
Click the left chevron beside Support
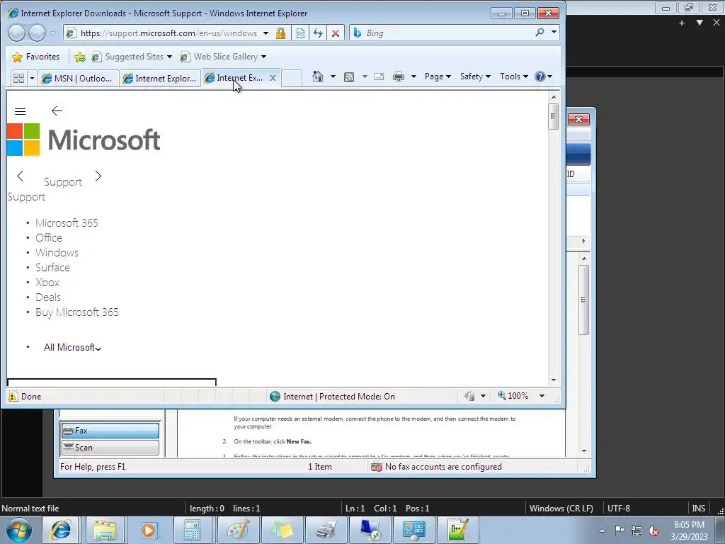[x=20, y=176]
